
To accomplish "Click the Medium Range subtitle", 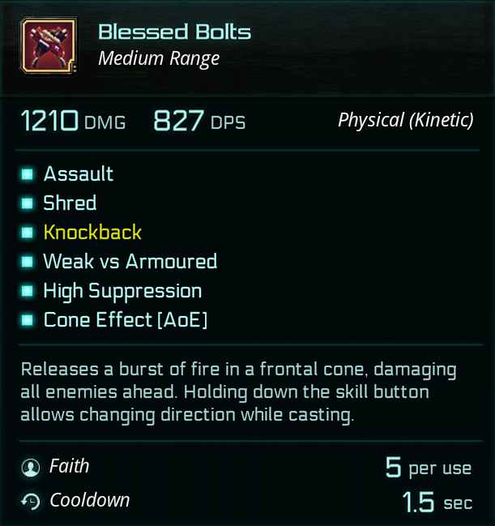I will click(159, 58).
